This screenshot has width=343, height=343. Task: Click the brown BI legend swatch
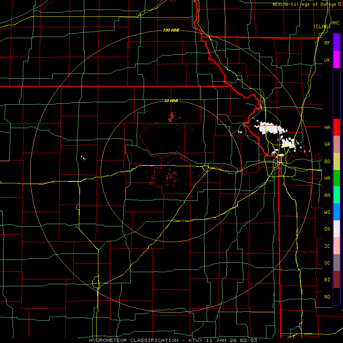coord(337,280)
